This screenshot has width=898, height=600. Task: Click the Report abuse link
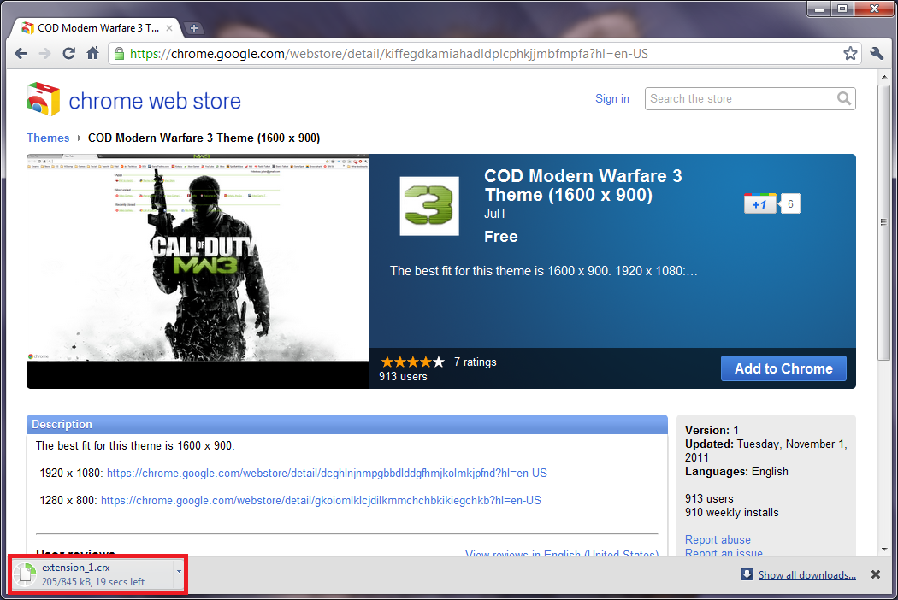718,539
